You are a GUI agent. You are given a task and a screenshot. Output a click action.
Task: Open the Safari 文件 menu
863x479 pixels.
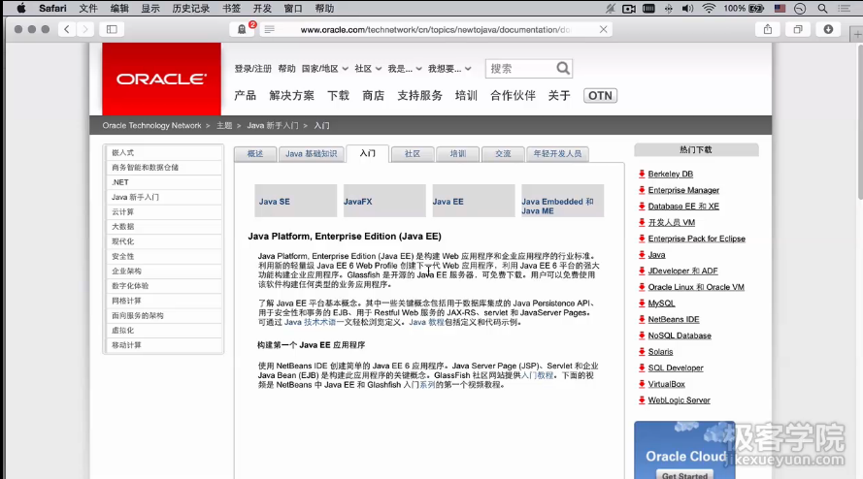click(88, 9)
